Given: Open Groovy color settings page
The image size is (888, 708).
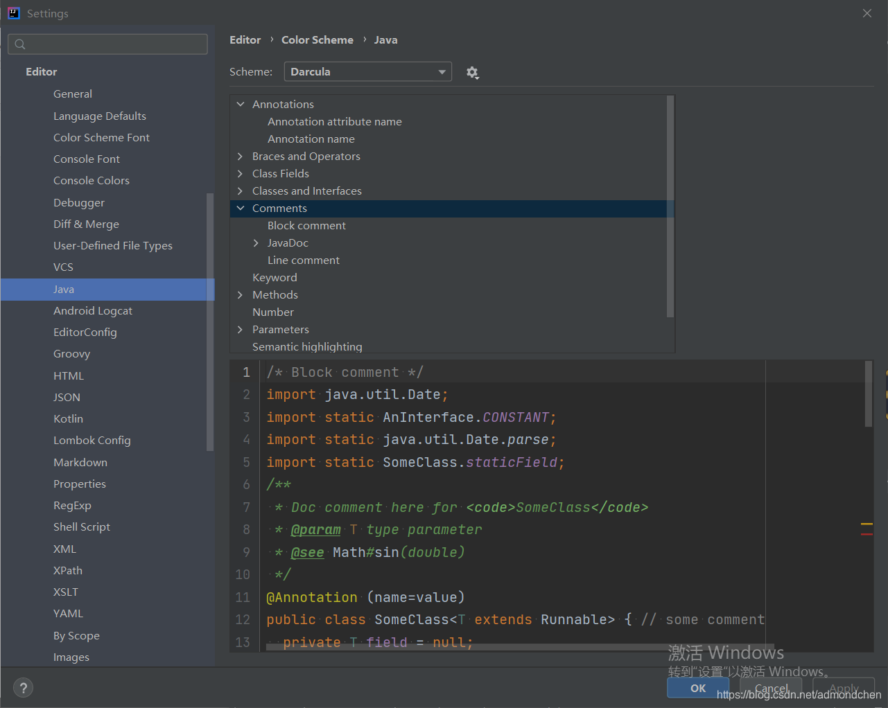Looking at the screenshot, I should tap(71, 353).
